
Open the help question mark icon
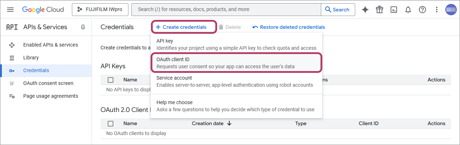click(422, 10)
